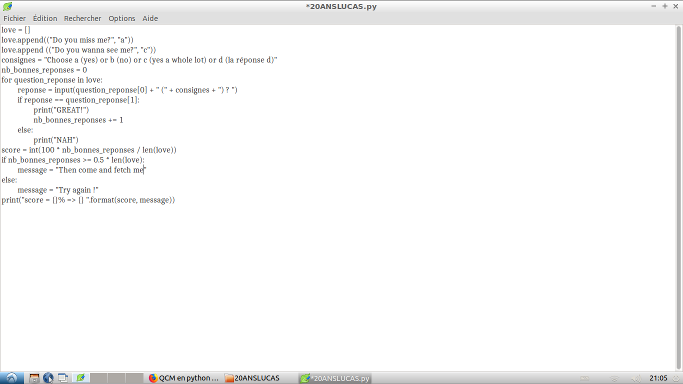Click the show desktop icon in panel

click(63, 378)
